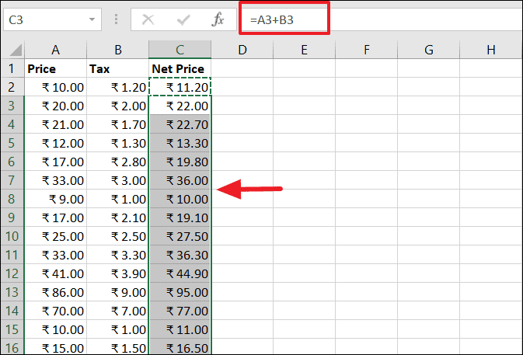The width and height of the screenshot is (523, 355).
Task: Click empty cell E5
Action: [x=304, y=143]
